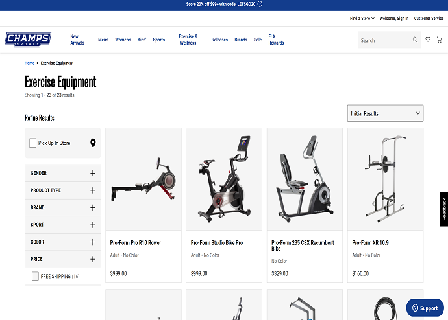The height and width of the screenshot is (320, 448).
Task: Open the Customer Service link
Action: (429, 19)
